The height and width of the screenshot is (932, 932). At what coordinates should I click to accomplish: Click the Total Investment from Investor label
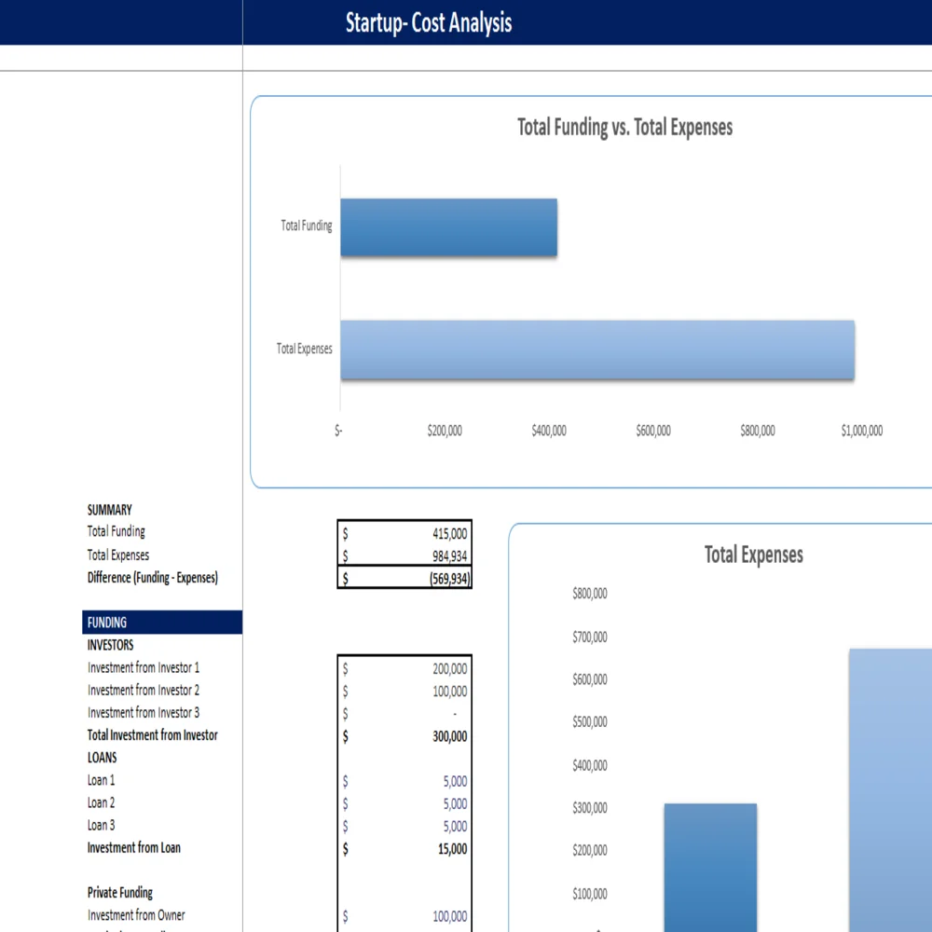pos(152,734)
